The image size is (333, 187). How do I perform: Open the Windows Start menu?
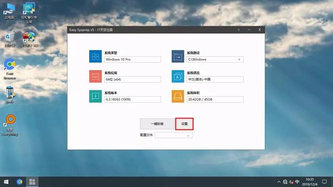[x=6, y=182]
